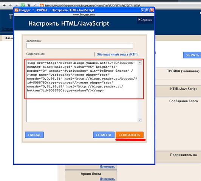
Task: Click the www.blogger.com address text in dialog
Action: (x=84, y=15)
